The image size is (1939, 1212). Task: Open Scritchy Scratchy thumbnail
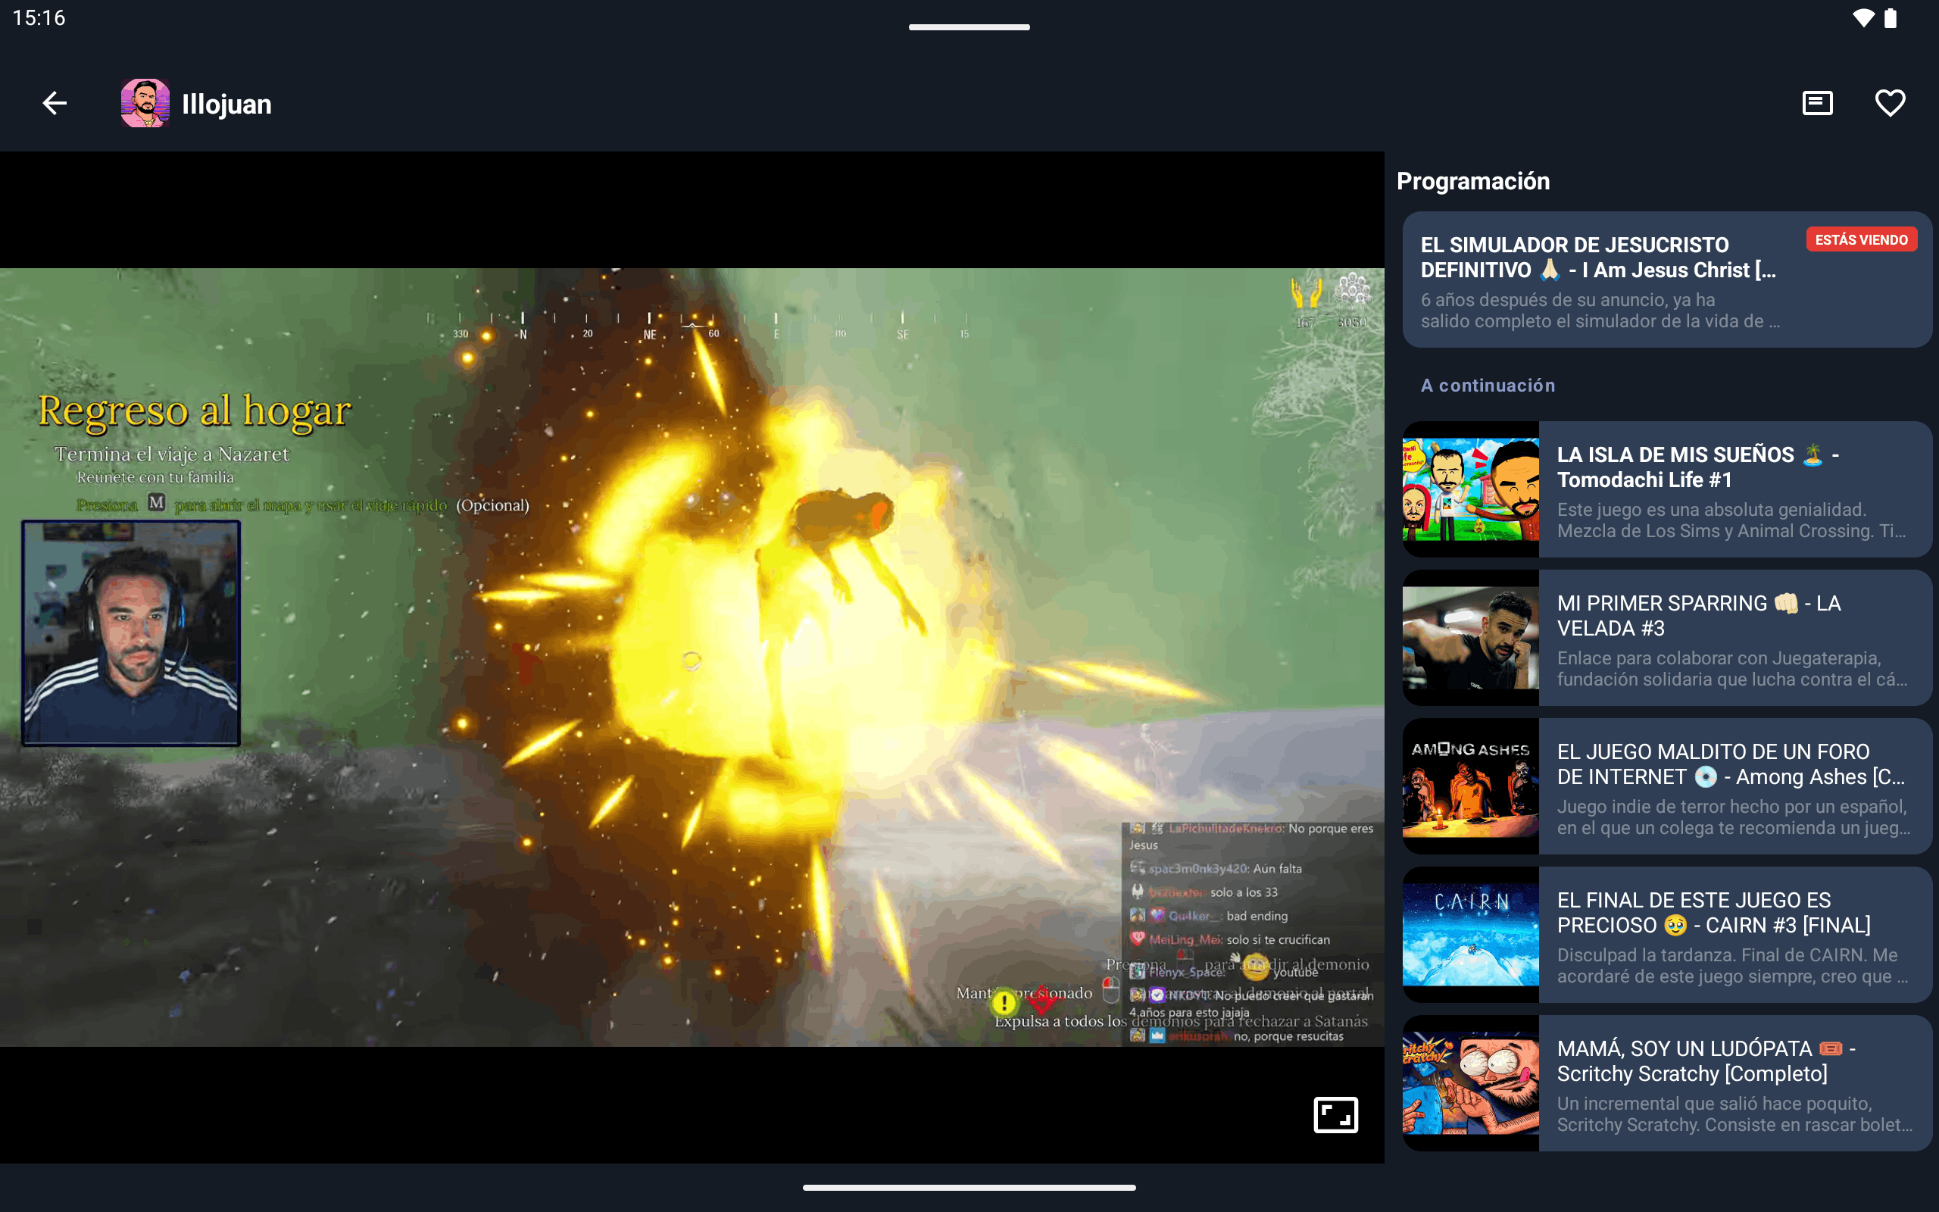1470,1084
